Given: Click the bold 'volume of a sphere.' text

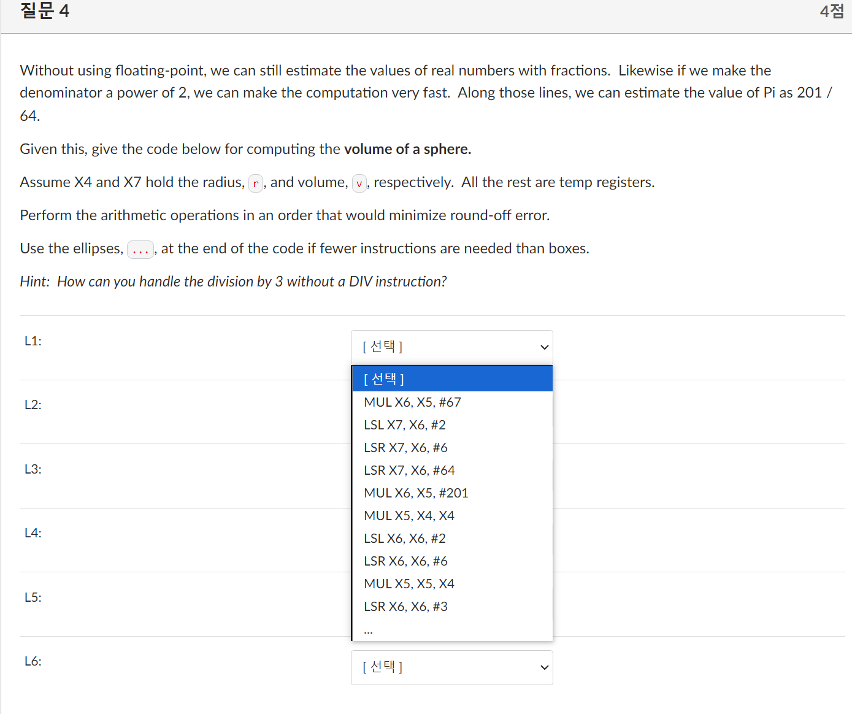Looking at the screenshot, I should pyautogui.click(x=407, y=149).
